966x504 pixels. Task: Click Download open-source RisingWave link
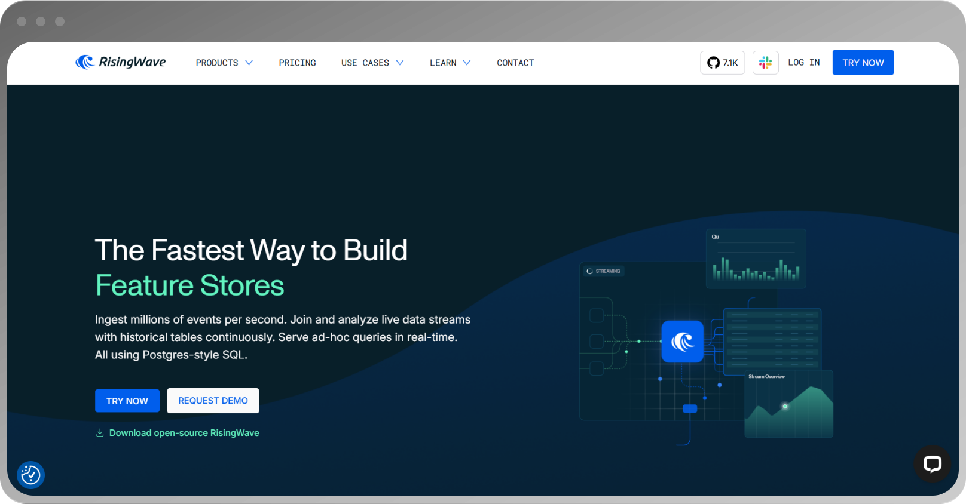pyautogui.click(x=184, y=433)
